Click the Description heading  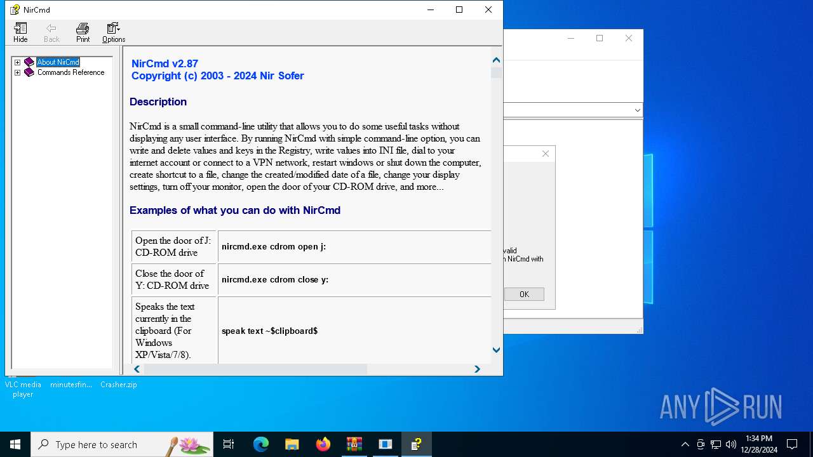coord(158,102)
